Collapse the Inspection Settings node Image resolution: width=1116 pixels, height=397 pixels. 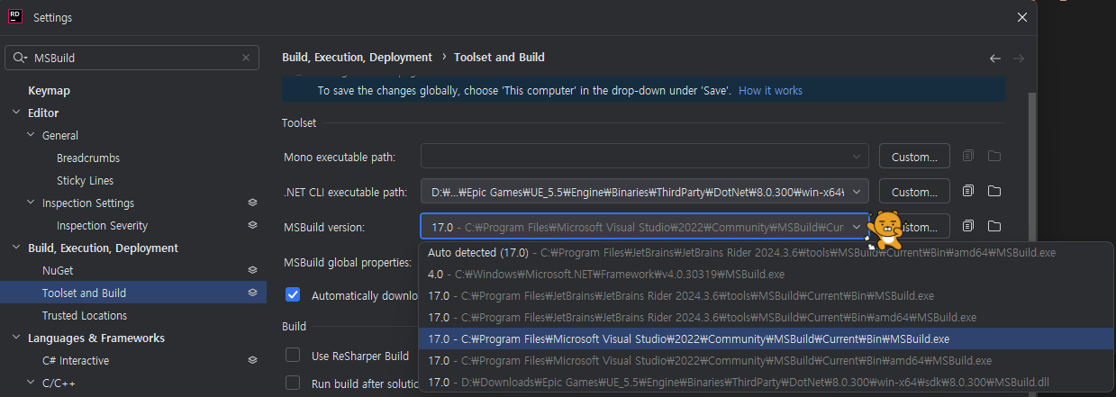point(31,203)
